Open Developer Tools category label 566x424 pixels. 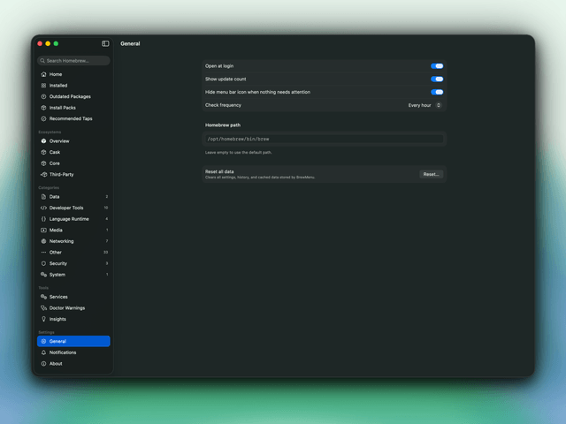coord(66,208)
